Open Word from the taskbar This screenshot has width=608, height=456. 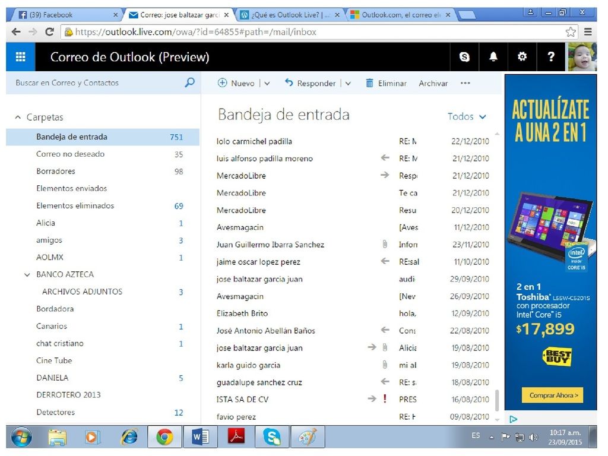pyautogui.click(x=200, y=437)
